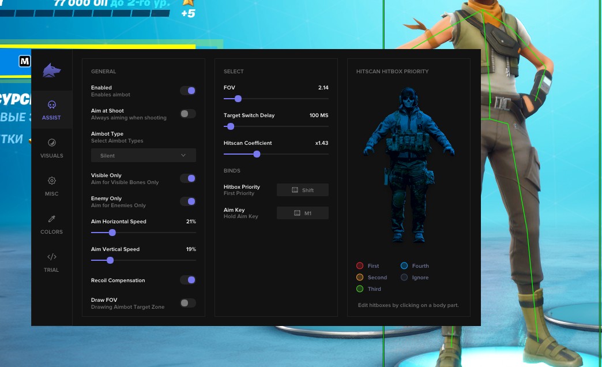The width and height of the screenshot is (602, 367).
Task: Open the Misc settings section
Action: coord(51,186)
